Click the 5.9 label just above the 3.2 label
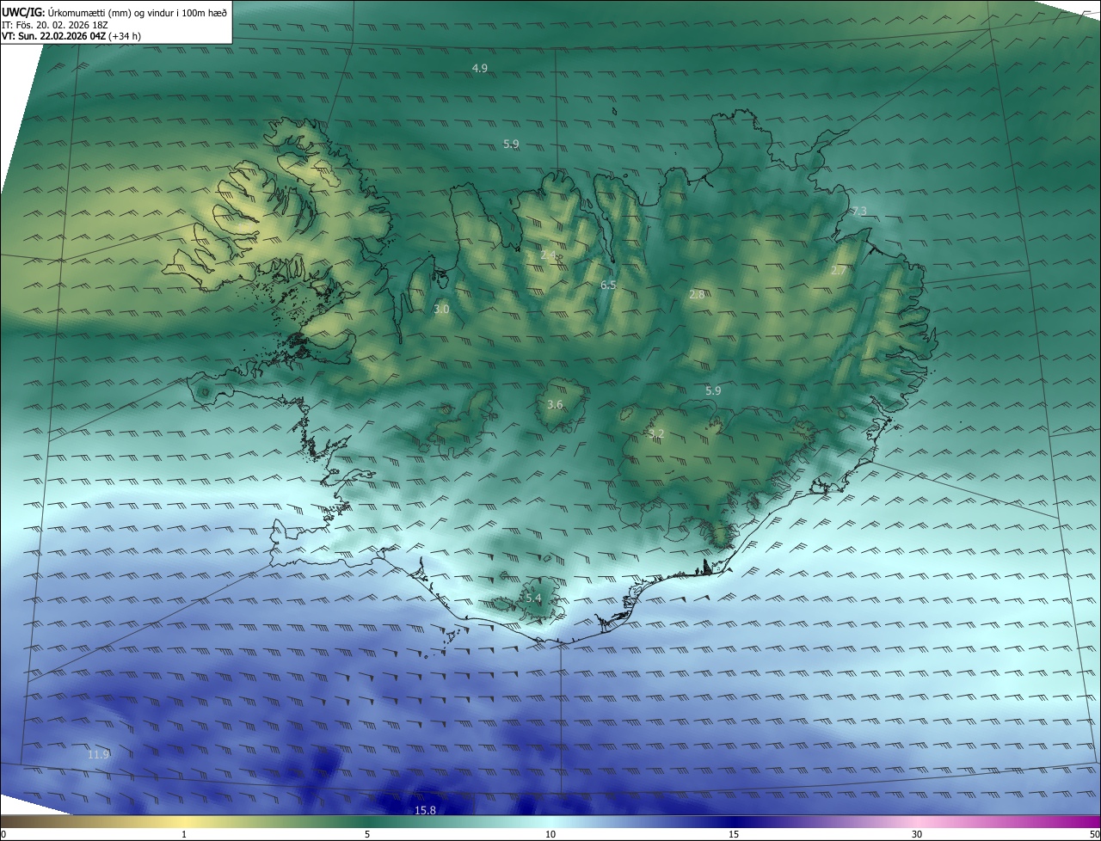Image resolution: width=1101 pixels, height=841 pixels. tap(712, 390)
